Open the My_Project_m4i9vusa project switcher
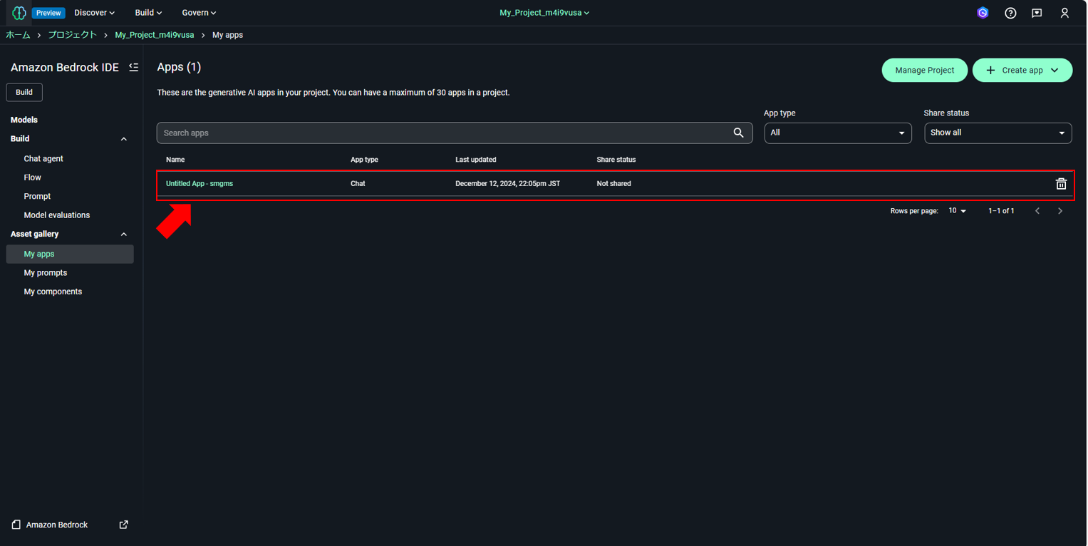The height and width of the screenshot is (546, 1088). (x=544, y=13)
